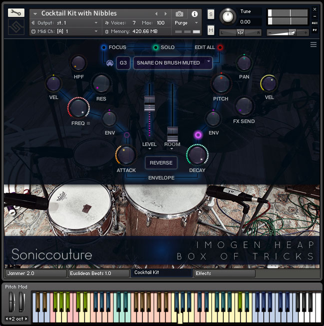Click the left VEL knob
This screenshot has height=326, width=324.
click(x=53, y=84)
